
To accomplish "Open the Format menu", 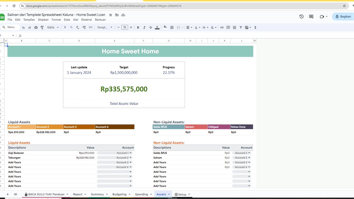I will pos(56,20).
